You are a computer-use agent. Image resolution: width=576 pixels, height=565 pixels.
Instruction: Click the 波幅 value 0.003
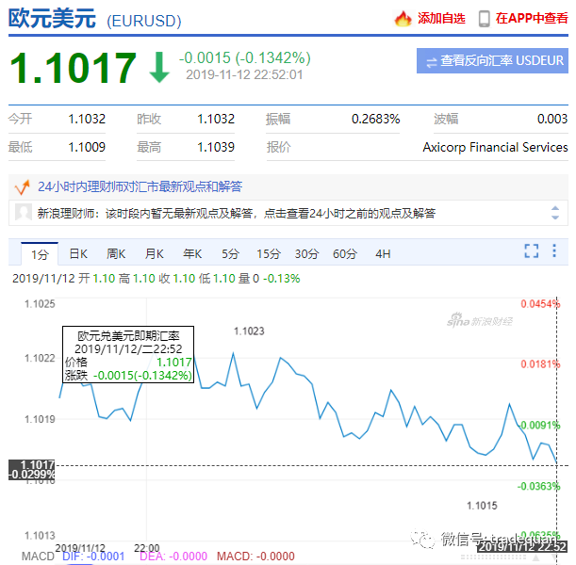552,119
